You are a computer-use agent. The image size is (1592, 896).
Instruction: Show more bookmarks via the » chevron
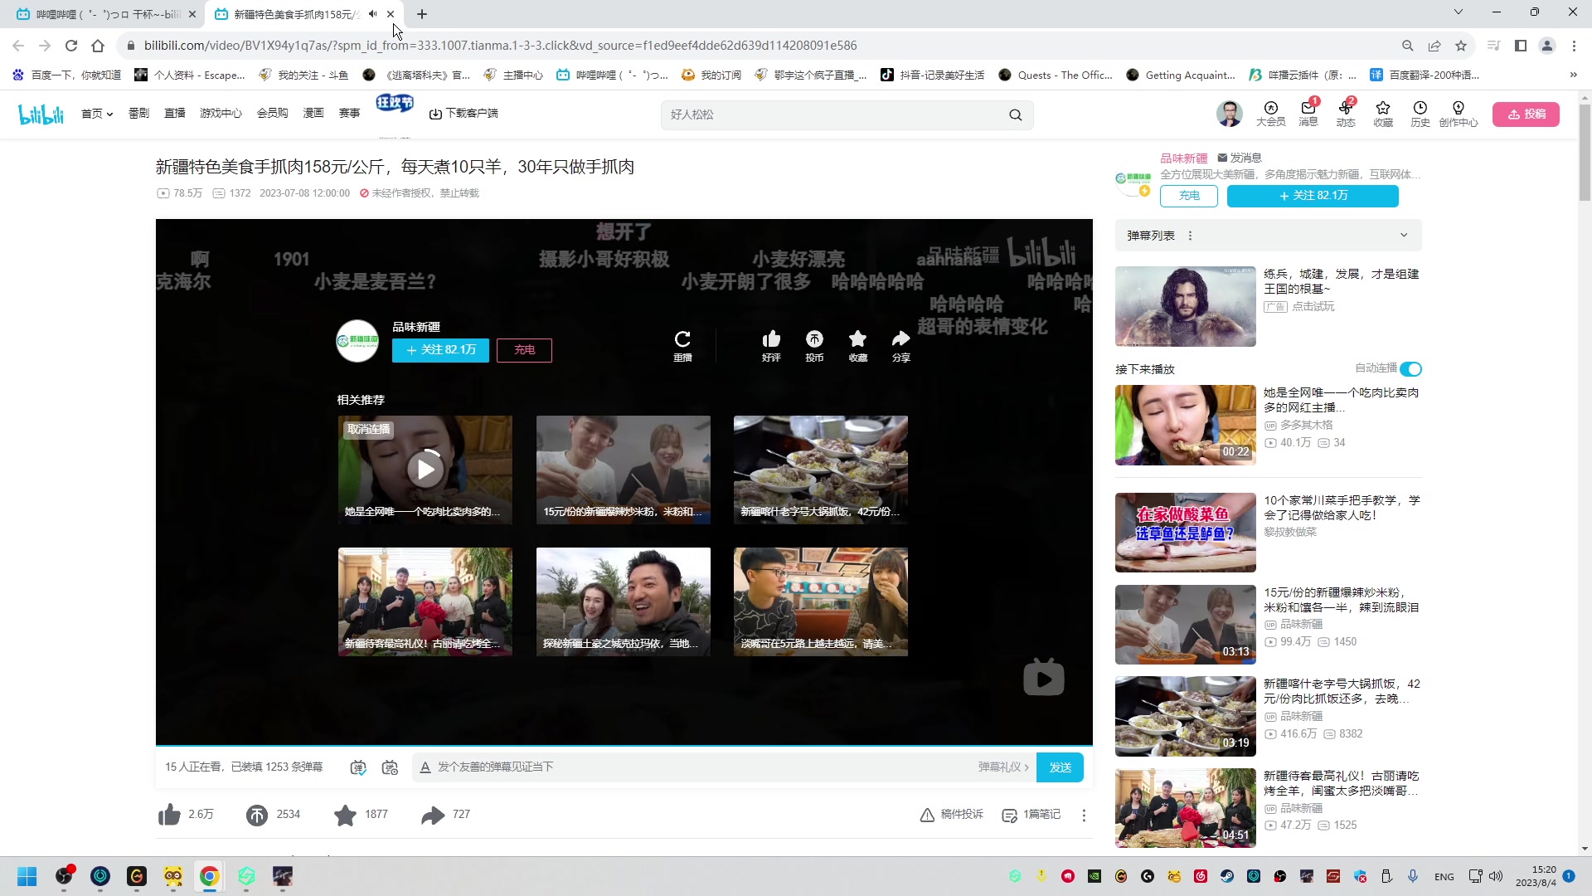(1573, 75)
